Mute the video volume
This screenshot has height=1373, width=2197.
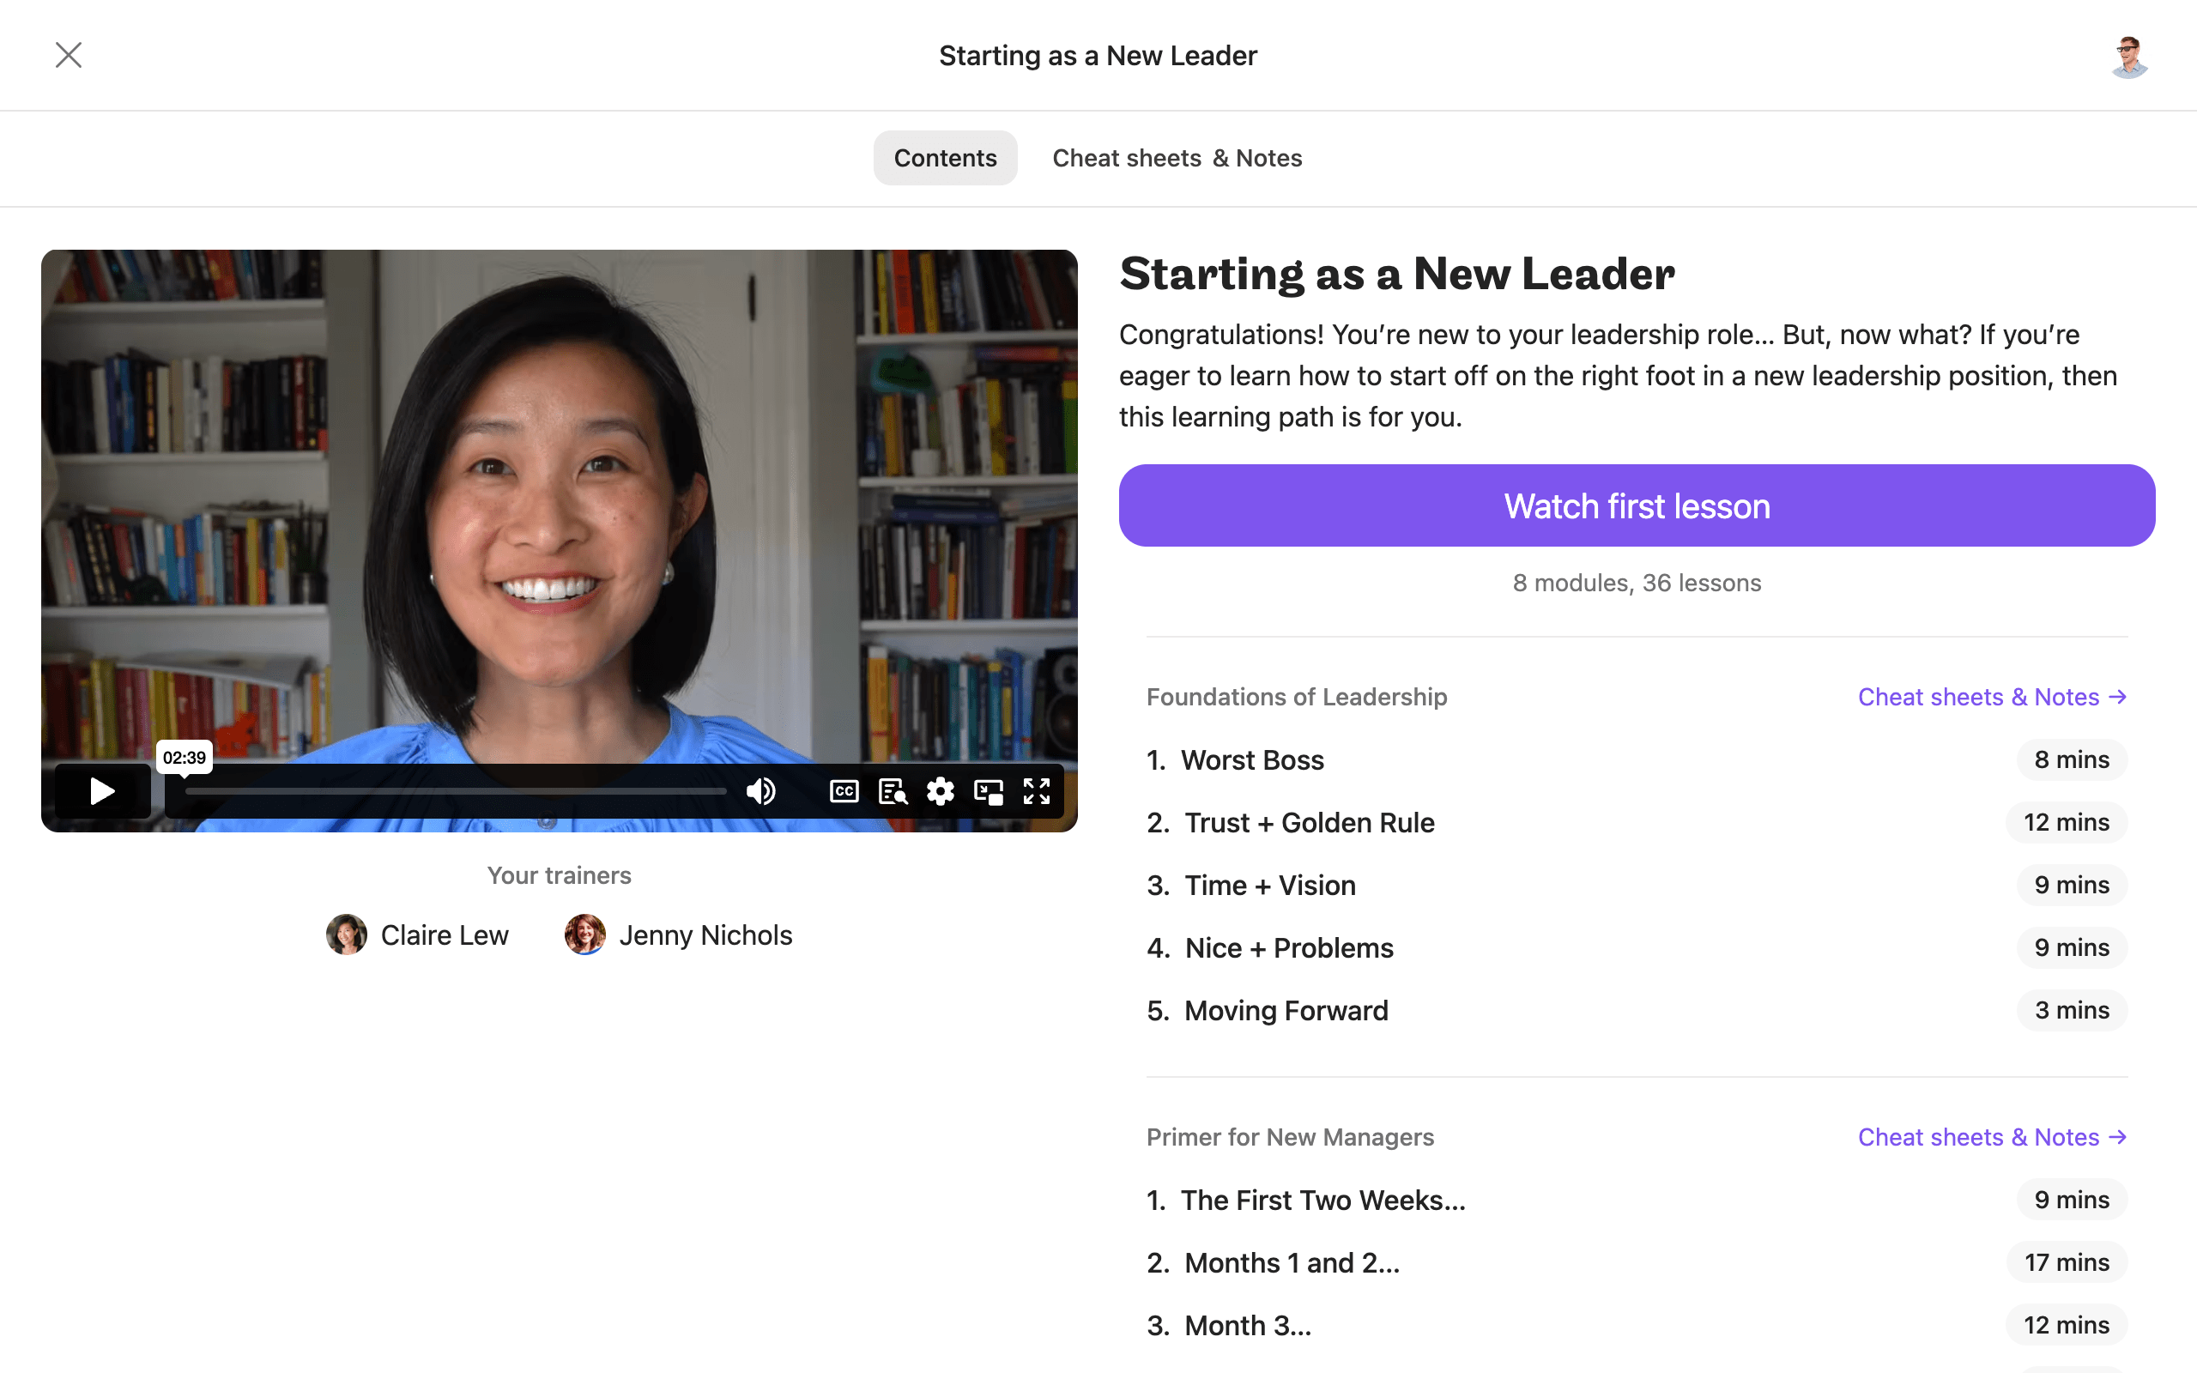tap(760, 792)
